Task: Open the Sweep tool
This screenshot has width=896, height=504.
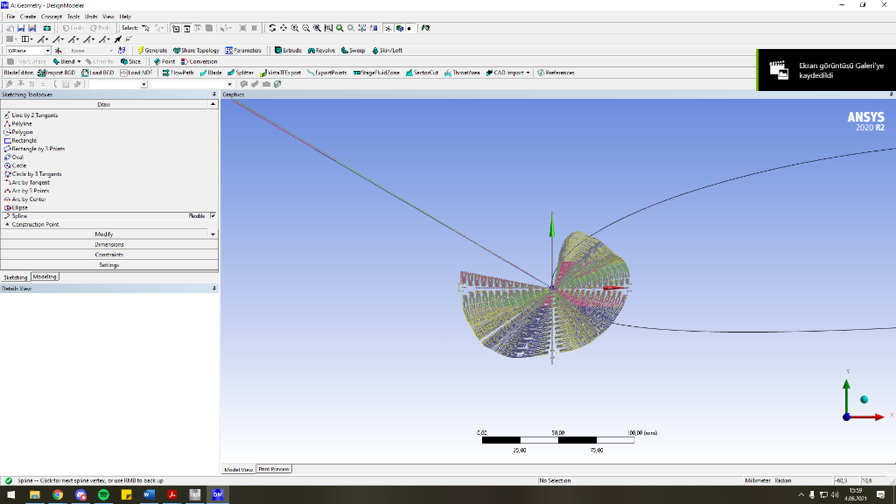Action: pyautogui.click(x=353, y=50)
